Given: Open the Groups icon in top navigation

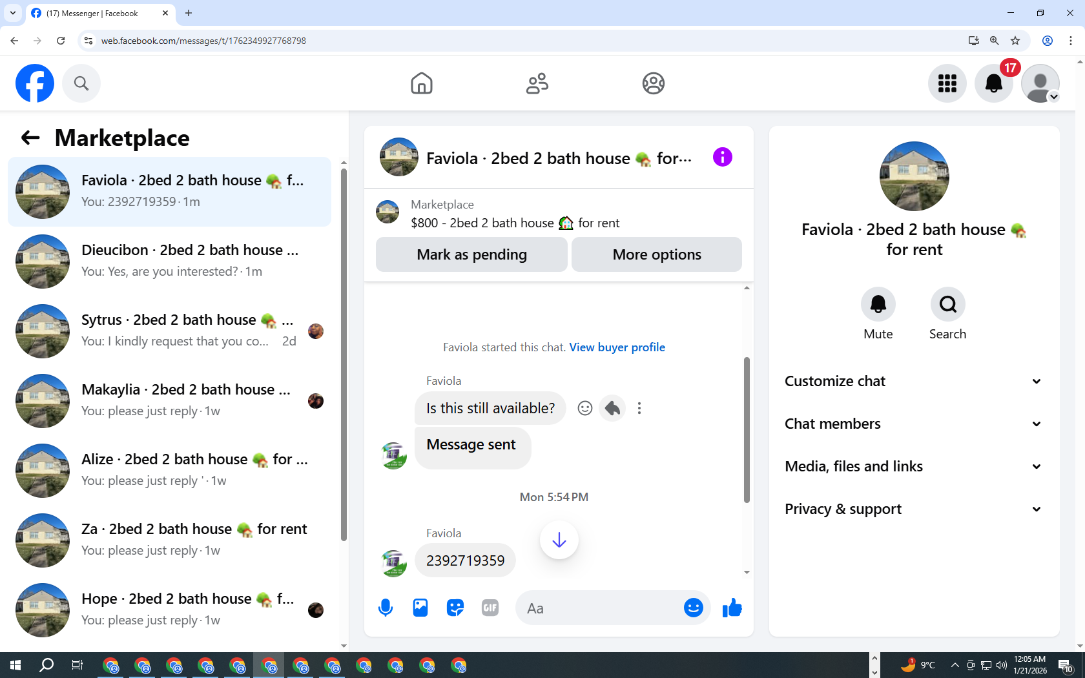Looking at the screenshot, I should click(x=654, y=83).
